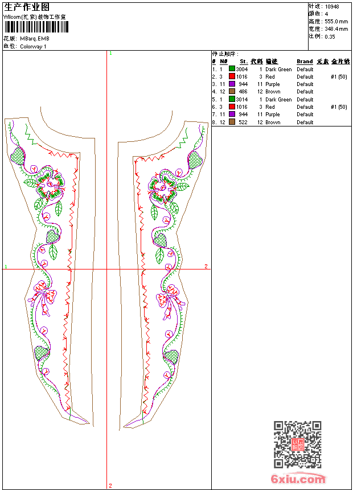Select the 'Colorway 1' text

33,47
